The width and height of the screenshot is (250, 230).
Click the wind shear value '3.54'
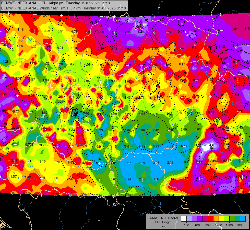pyautogui.click(x=4, y=94)
